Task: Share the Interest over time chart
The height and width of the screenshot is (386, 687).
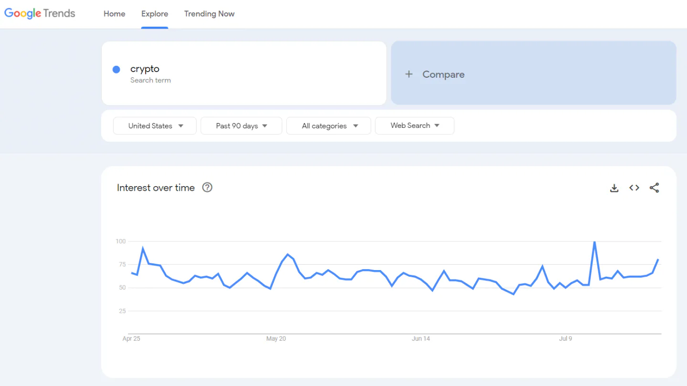Action: pos(654,188)
